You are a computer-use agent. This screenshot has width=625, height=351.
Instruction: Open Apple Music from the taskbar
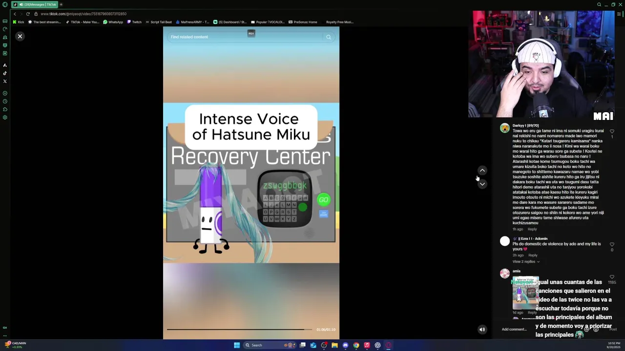[x=367, y=345]
